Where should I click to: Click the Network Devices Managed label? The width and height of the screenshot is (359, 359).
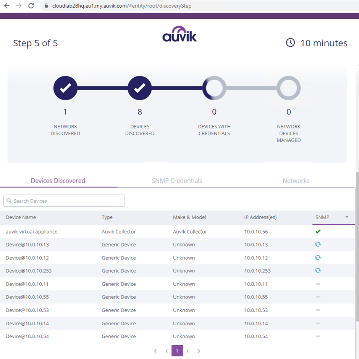point(289,133)
